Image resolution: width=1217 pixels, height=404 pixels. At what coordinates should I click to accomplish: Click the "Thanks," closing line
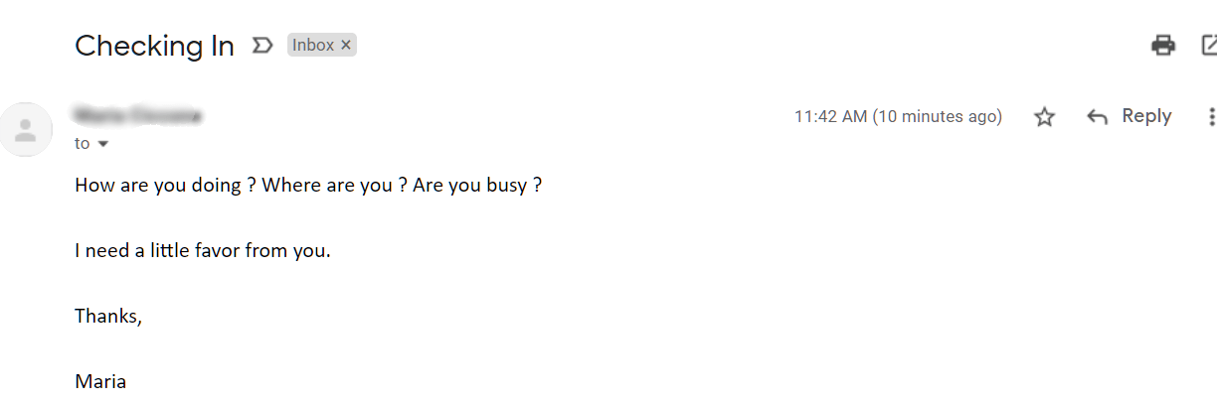coord(108,316)
